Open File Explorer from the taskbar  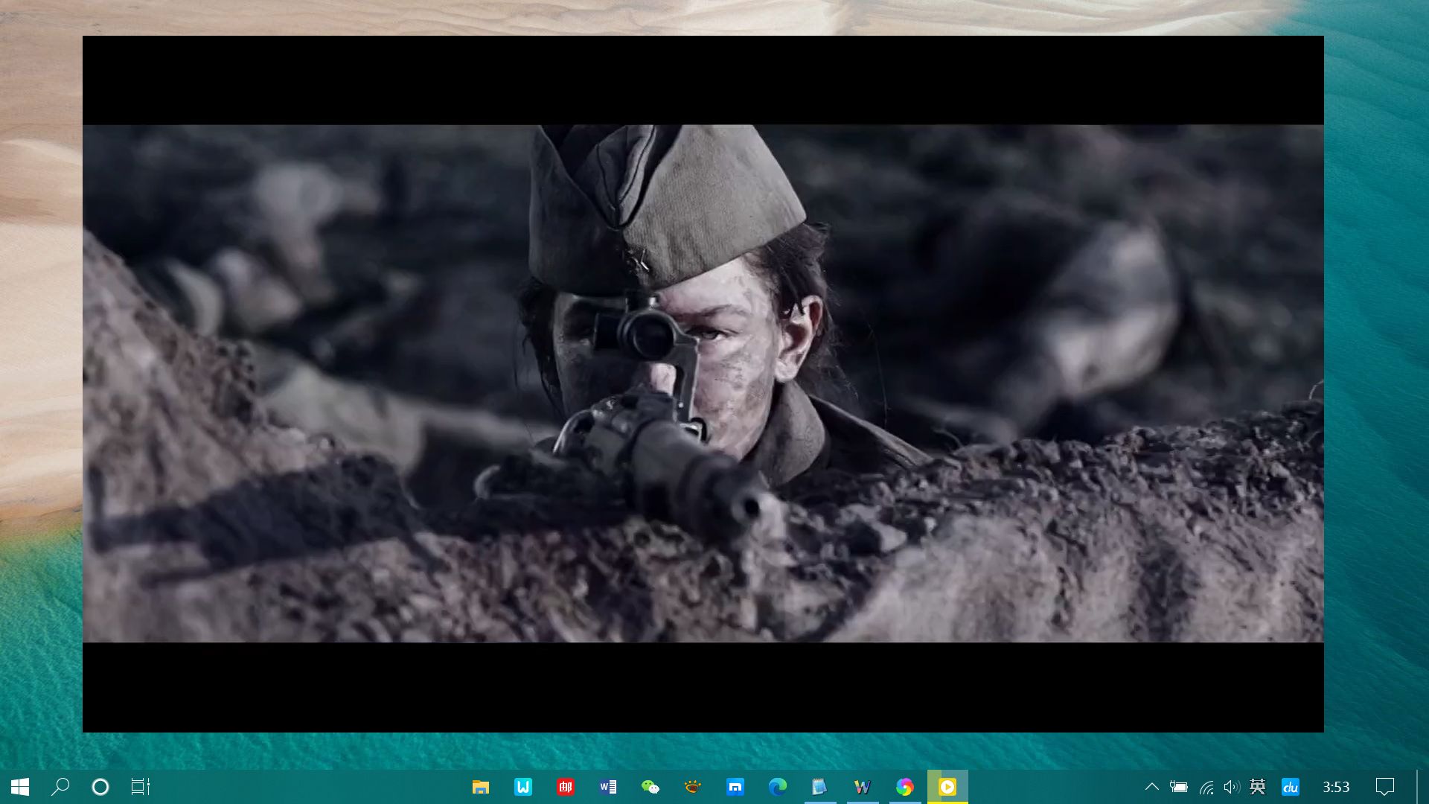[480, 787]
